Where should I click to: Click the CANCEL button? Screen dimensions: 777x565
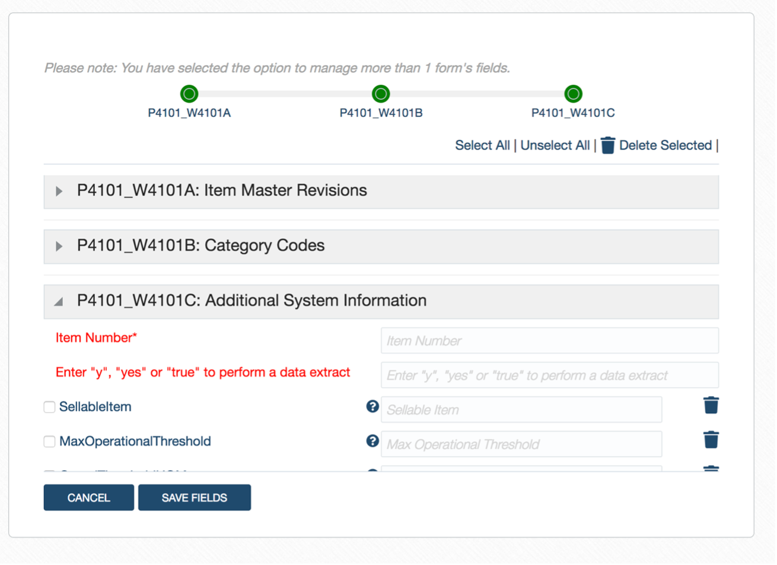[x=88, y=497]
